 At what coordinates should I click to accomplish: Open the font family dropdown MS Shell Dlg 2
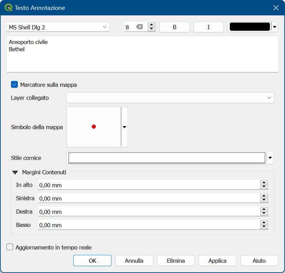tap(58, 27)
